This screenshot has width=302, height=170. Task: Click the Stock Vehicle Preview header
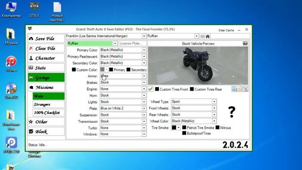198,43
